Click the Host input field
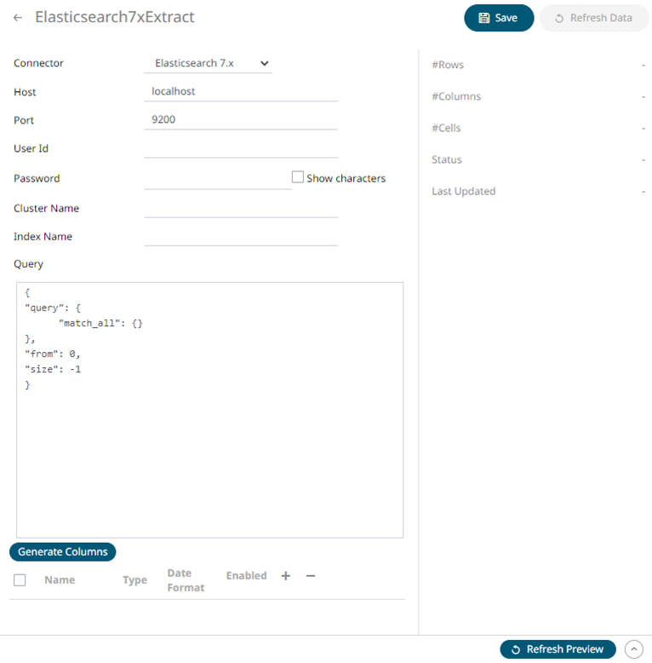The width and height of the screenshot is (652, 663). [241, 91]
